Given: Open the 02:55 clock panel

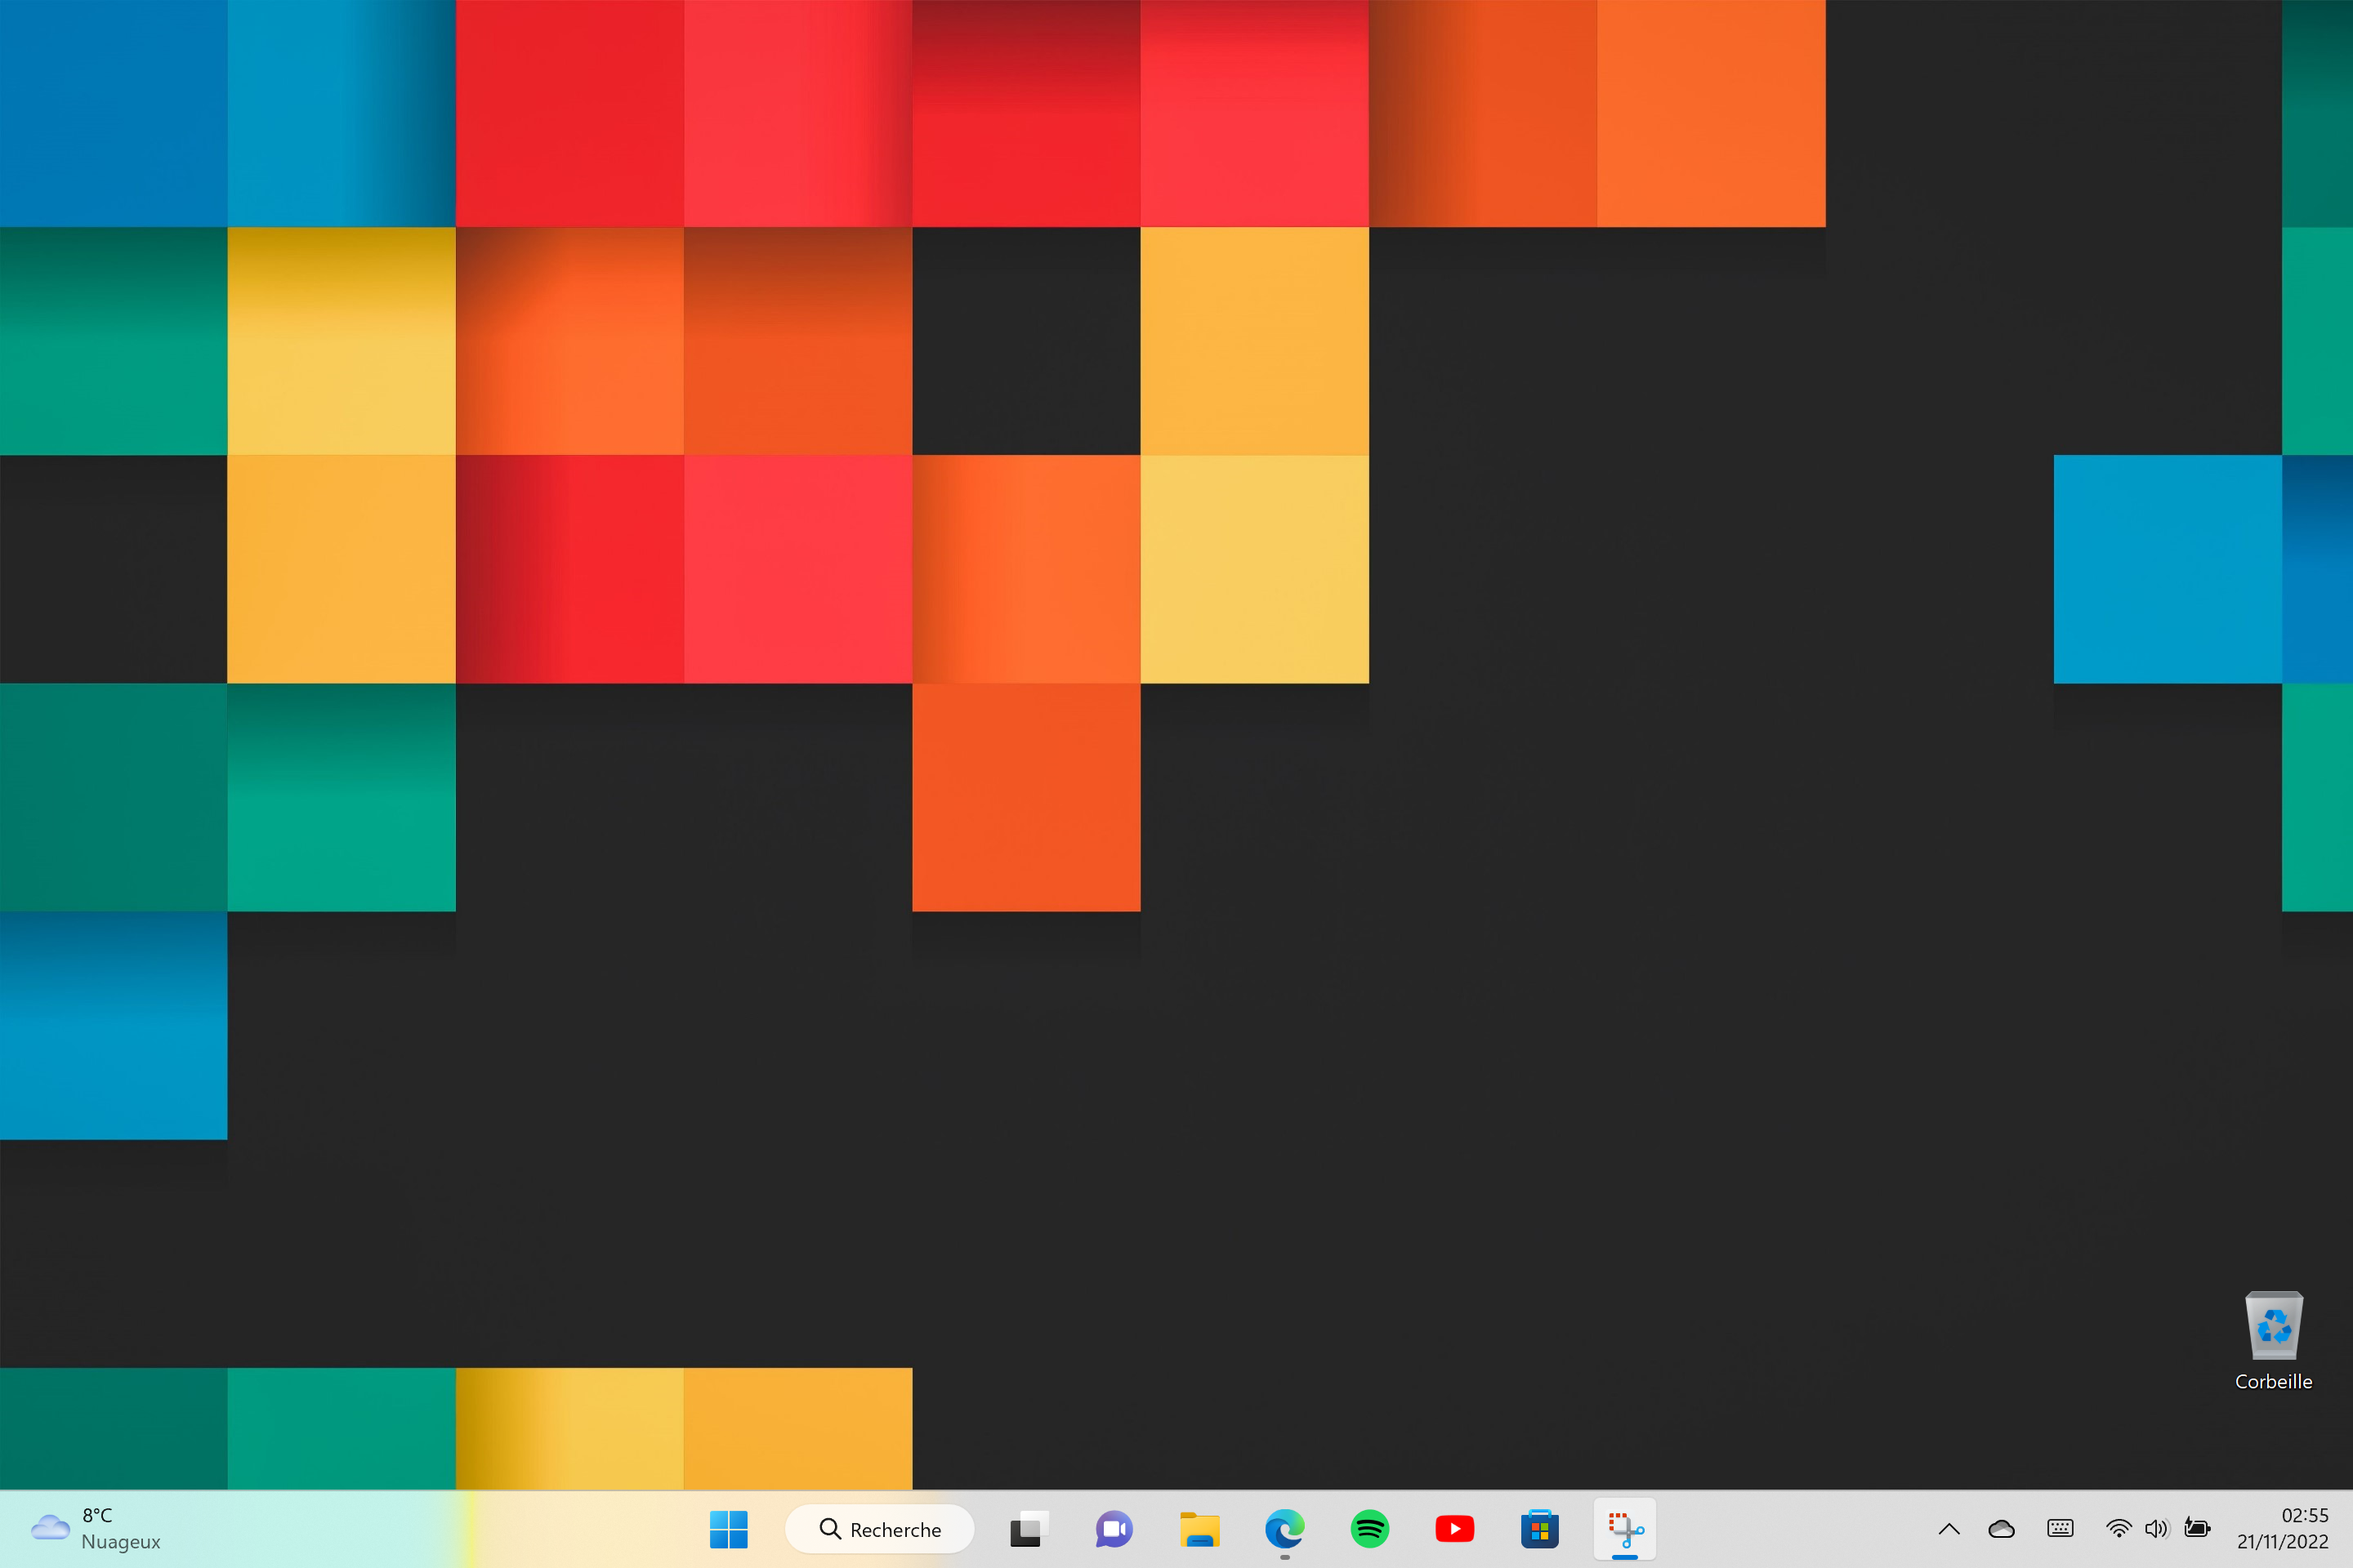Looking at the screenshot, I should click(x=2304, y=1515).
